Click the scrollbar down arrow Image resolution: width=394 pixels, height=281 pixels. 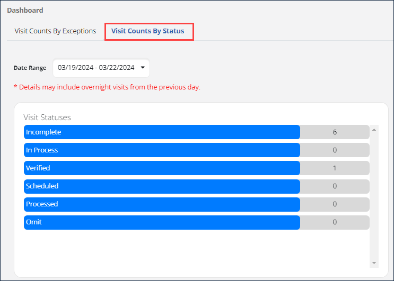click(374, 263)
